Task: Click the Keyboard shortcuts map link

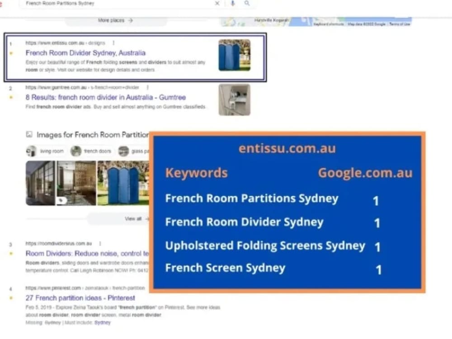Action: [329, 24]
